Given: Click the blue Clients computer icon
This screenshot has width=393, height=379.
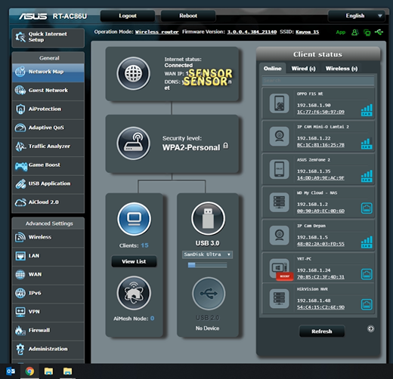Looking at the screenshot, I should tap(135, 219).
